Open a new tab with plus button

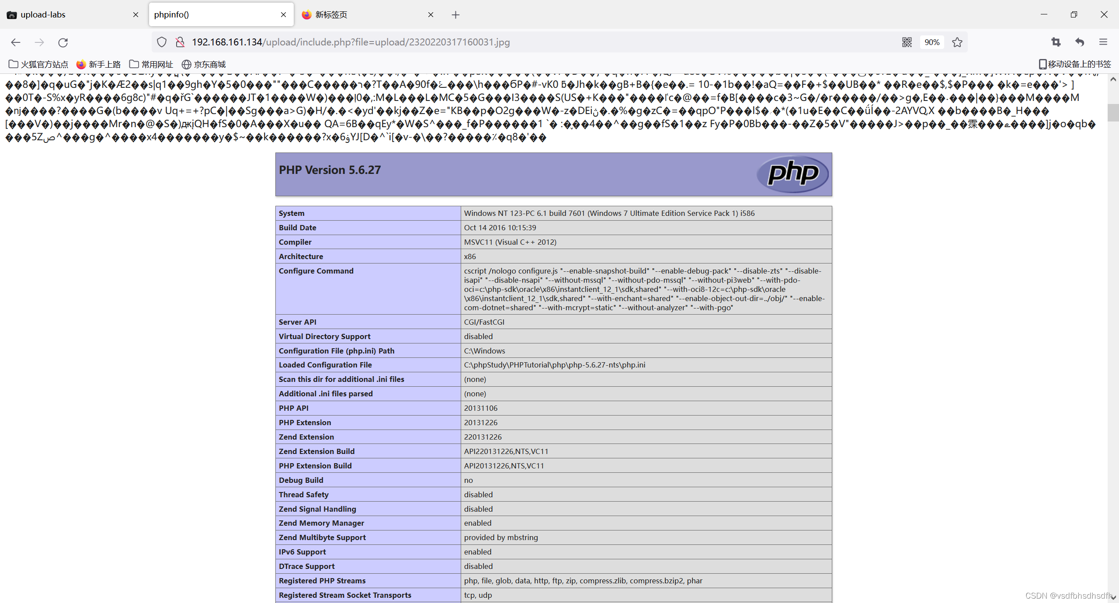coord(455,15)
